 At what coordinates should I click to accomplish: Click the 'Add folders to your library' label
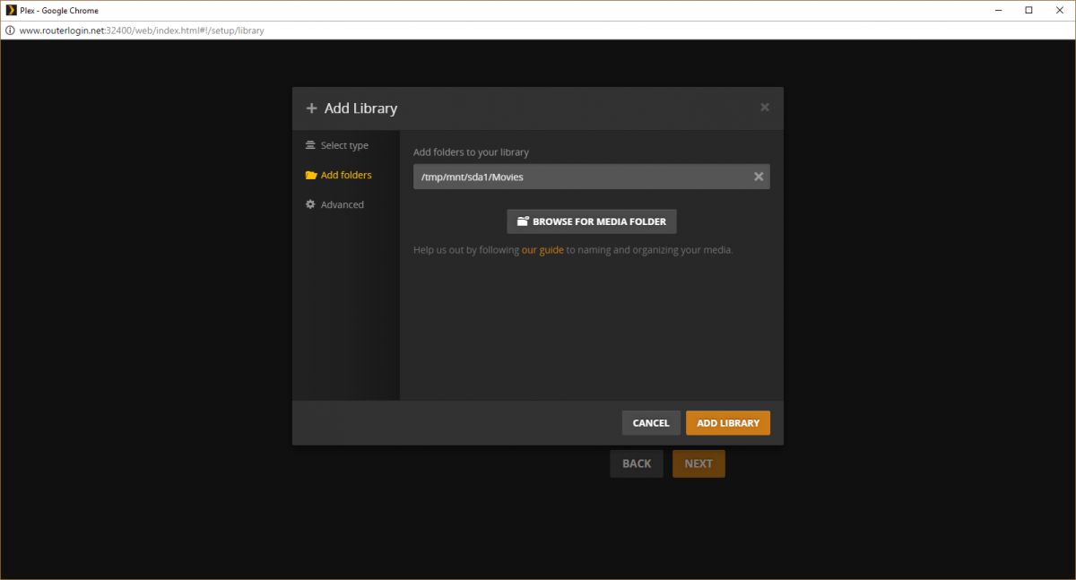(471, 152)
